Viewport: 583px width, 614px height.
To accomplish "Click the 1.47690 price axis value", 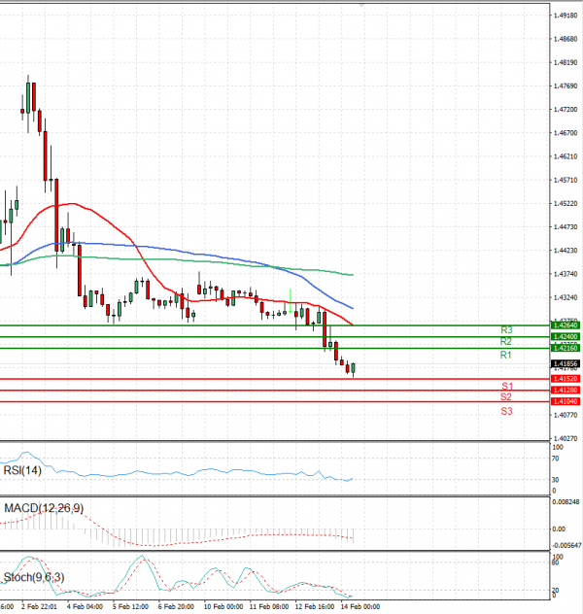I will coord(566,86).
